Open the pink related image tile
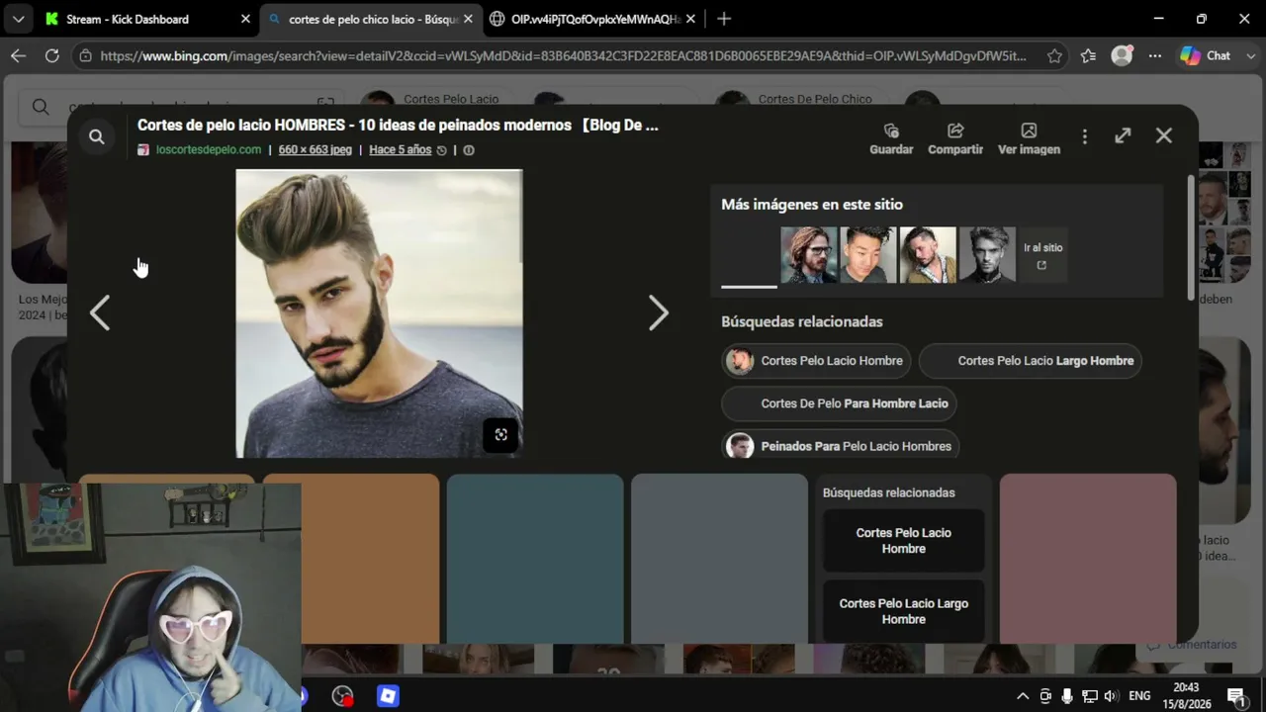The width and height of the screenshot is (1266, 712). (x=1088, y=559)
